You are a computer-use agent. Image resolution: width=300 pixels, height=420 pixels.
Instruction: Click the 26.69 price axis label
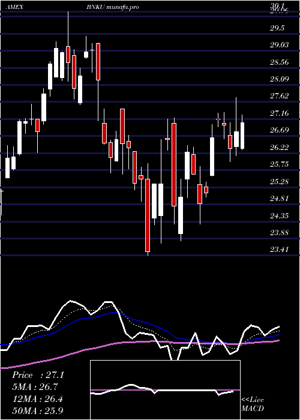tap(279, 130)
